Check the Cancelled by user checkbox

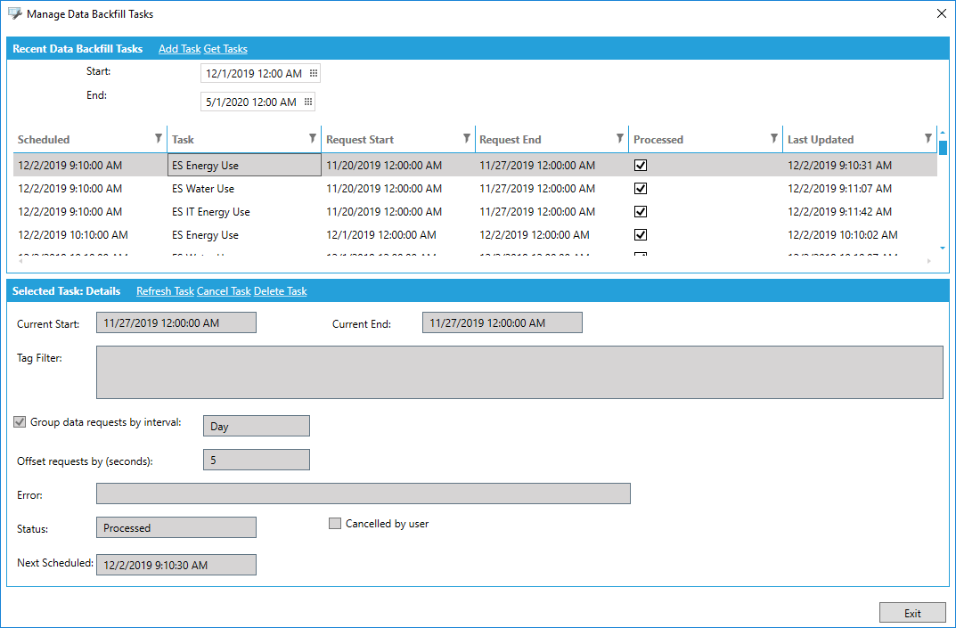click(x=335, y=524)
